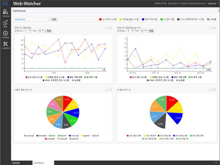Maximize the per-minute URL access count panel
220x165 pixels.
107,28
